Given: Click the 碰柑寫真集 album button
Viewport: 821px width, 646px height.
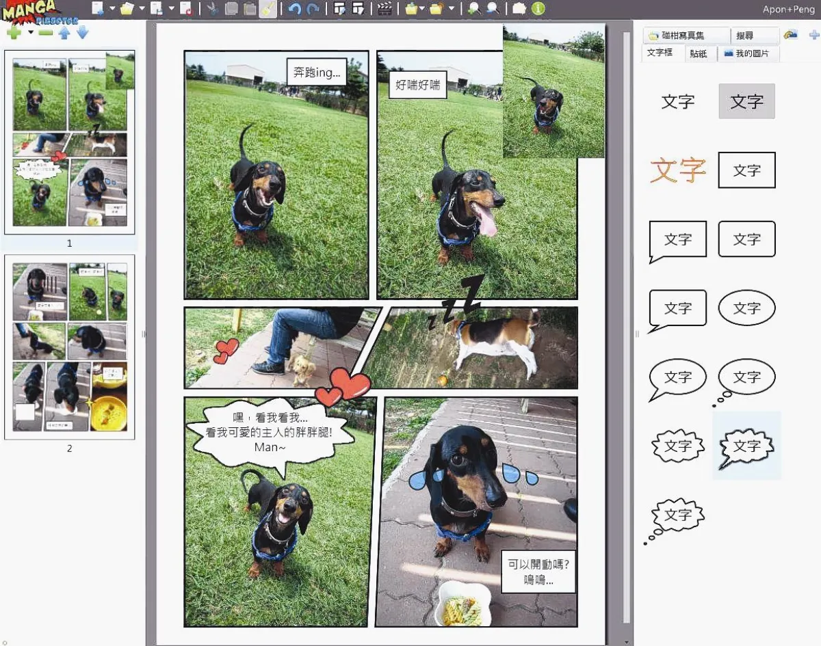Looking at the screenshot, I should pyautogui.click(x=685, y=36).
